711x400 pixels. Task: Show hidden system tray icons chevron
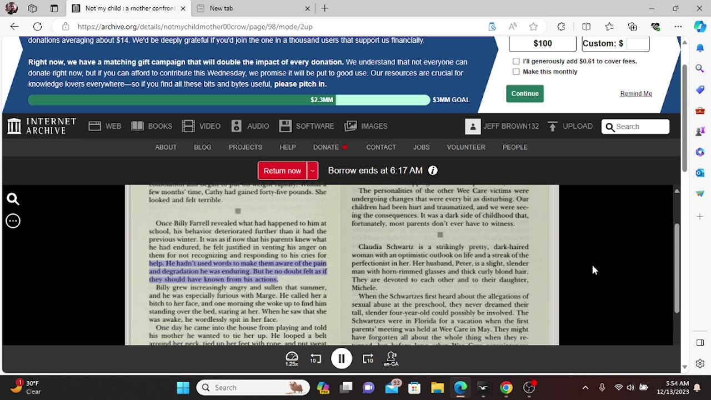(x=585, y=387)
